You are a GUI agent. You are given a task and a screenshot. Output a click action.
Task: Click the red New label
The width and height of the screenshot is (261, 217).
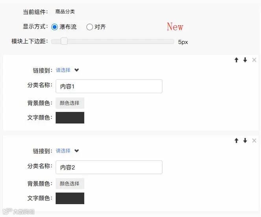[175, 27]
